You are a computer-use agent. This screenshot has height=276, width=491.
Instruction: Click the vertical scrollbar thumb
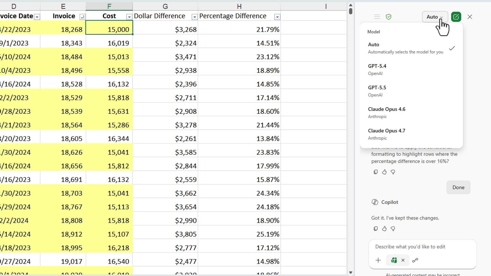(x=351, y=11)
